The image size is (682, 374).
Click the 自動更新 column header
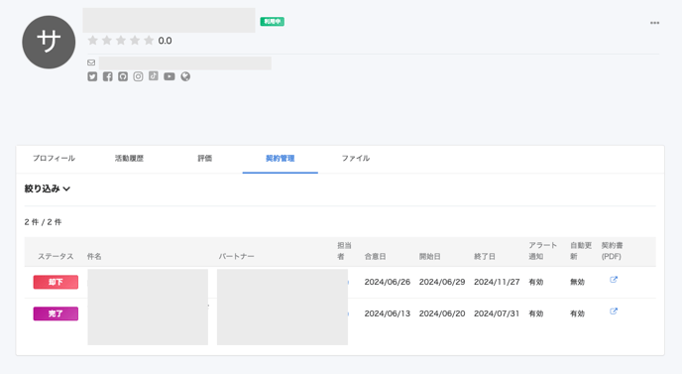coord(581,251)
